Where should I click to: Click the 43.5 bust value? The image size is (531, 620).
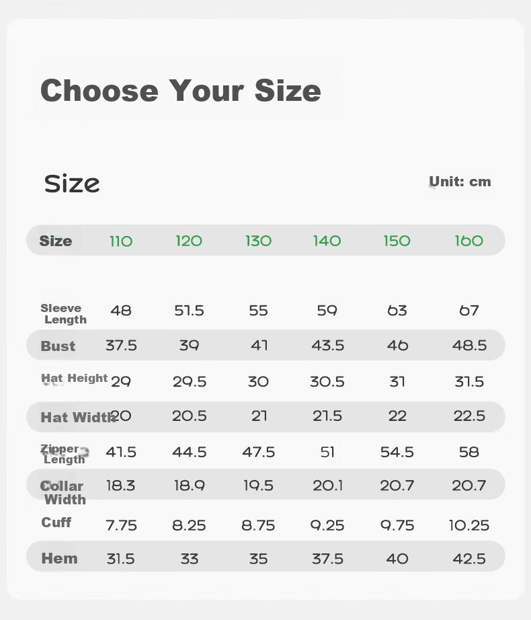[327, 346]
